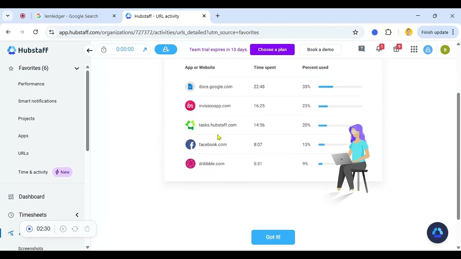461x259 pixels.
Task: Open URLs in sidebar
Action: click(x=23, y=153)
